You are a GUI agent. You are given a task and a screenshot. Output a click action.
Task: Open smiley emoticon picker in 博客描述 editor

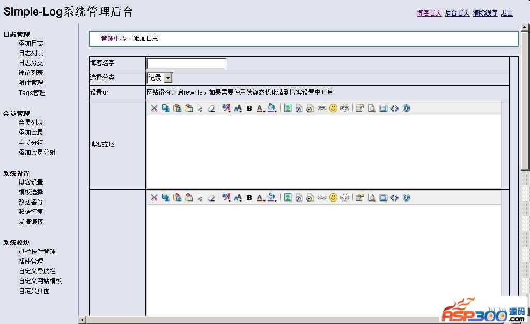[333, 108]
